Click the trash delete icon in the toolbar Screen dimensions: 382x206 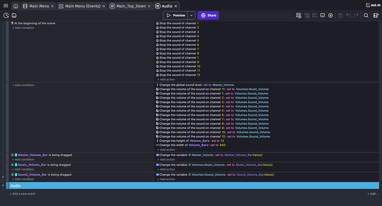coord(340,16)
